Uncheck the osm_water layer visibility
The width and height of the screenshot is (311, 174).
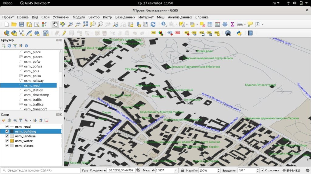pyautogui.click(x=7, y=141)
